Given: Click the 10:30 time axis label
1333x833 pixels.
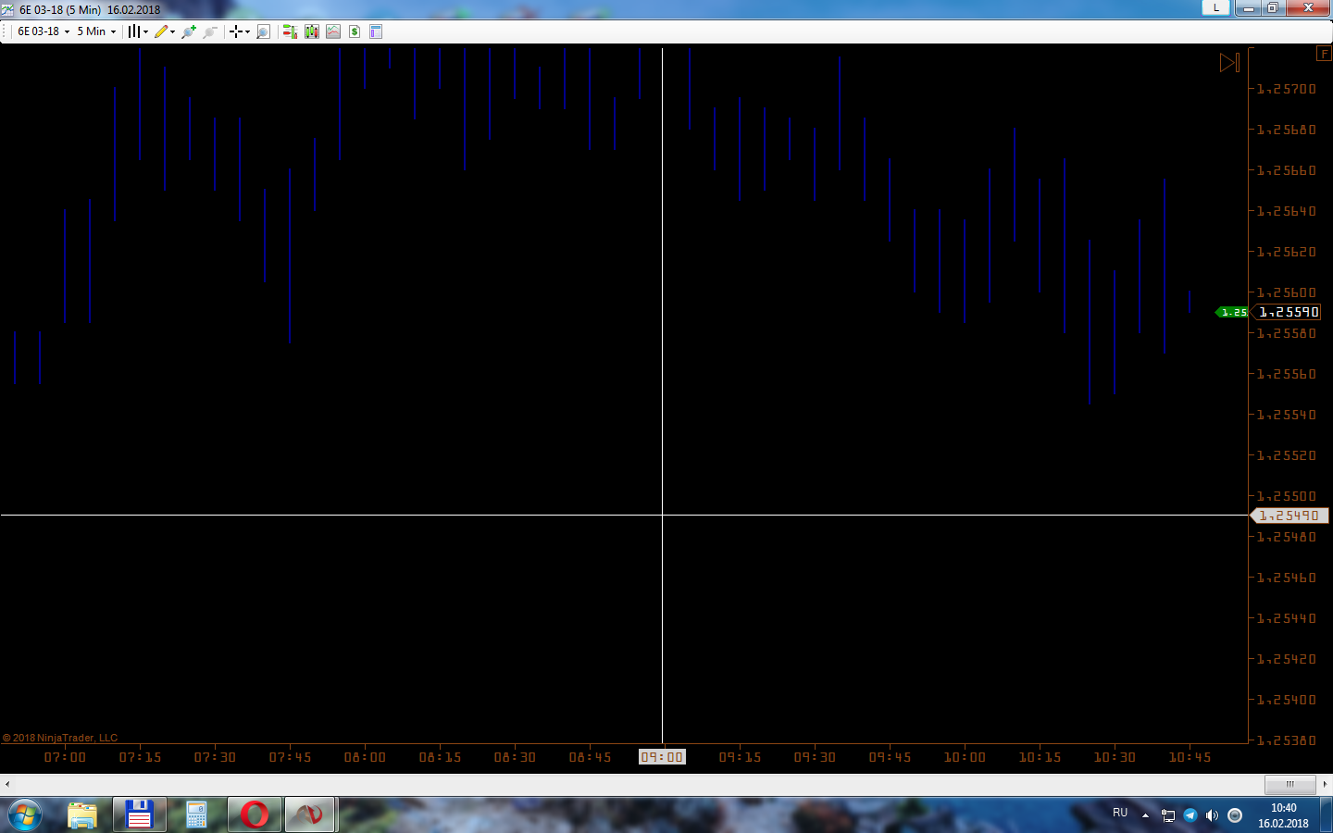Looking at the screenshot, I should click(1115, 757).
